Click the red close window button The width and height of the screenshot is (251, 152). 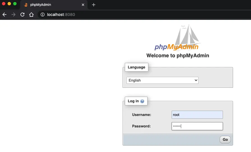point(4,4)
